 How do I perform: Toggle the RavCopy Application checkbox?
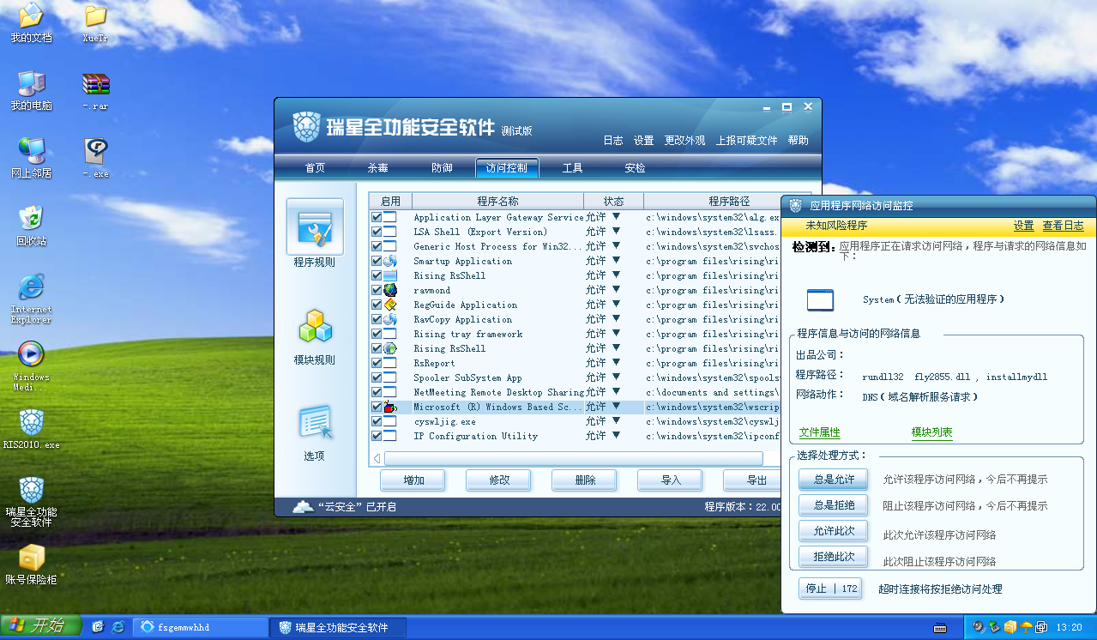click(x=377, y=319)
